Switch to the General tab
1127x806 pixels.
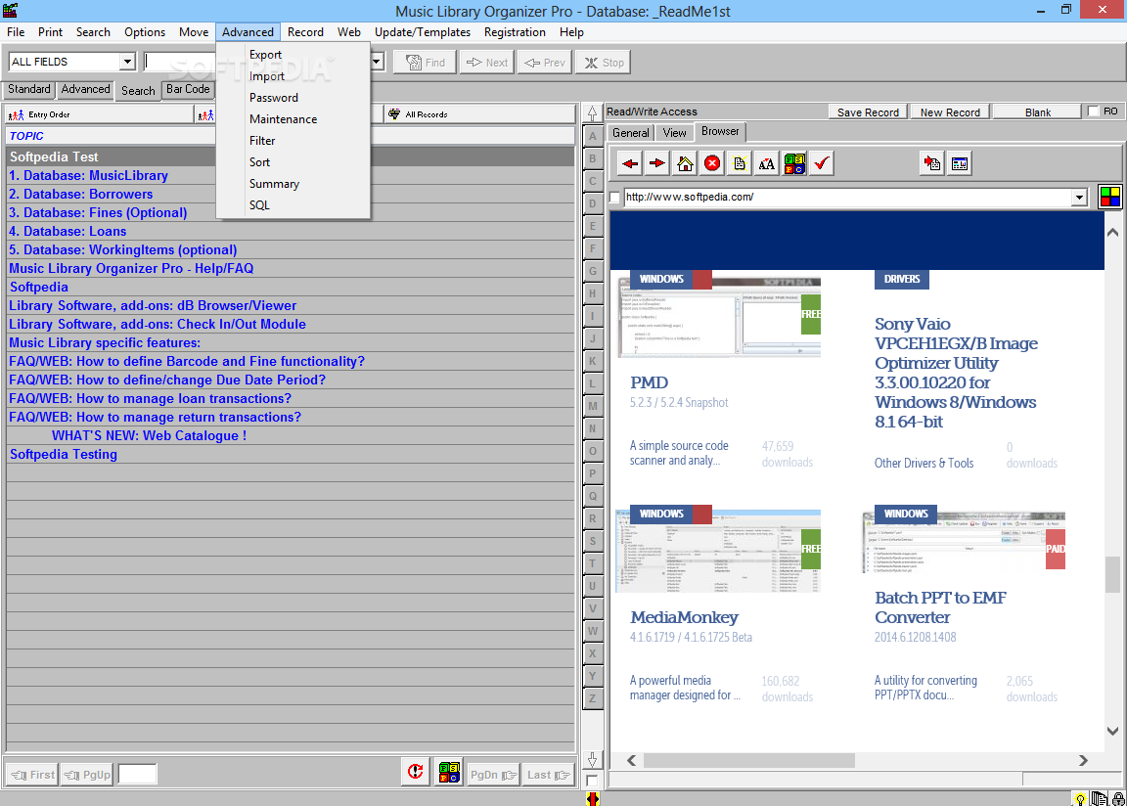pyautogui.click(x=630, y=133)
